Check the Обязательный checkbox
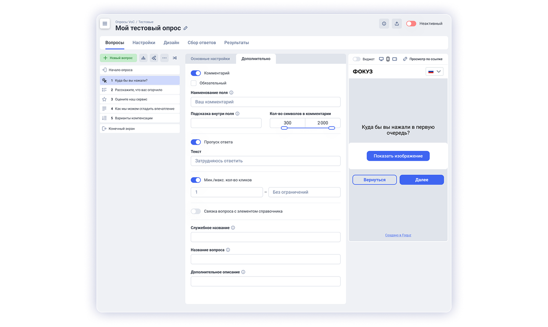This screenshot has height=327, width=548. (194, 83)
